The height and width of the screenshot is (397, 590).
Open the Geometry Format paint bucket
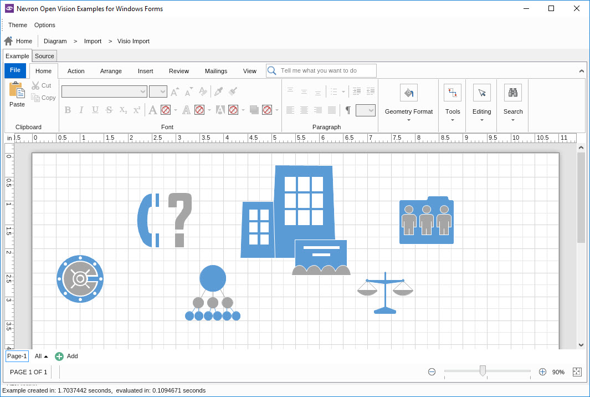(408, 93)
